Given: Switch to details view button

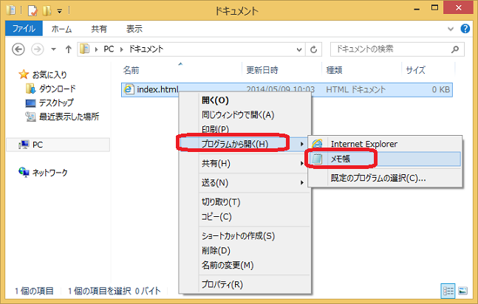Looking at the screenshot, I should pyautogui.click(x=448, y=291).
